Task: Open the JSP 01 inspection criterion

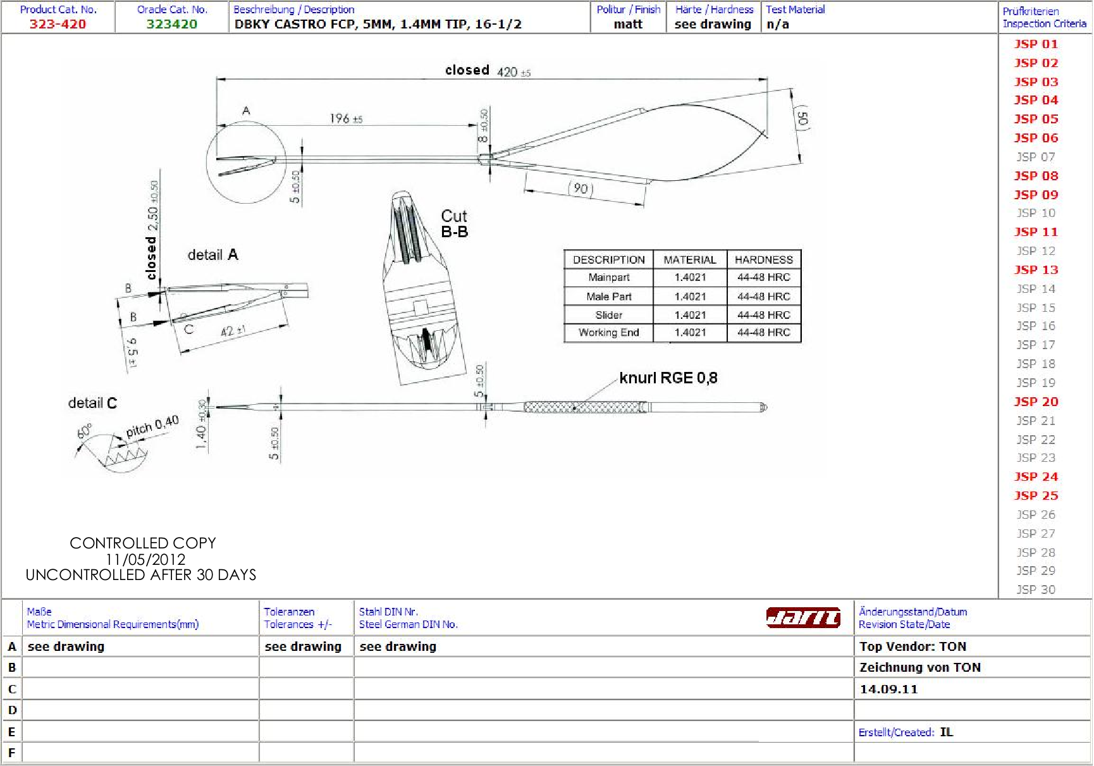Action: pos(1035,44)
